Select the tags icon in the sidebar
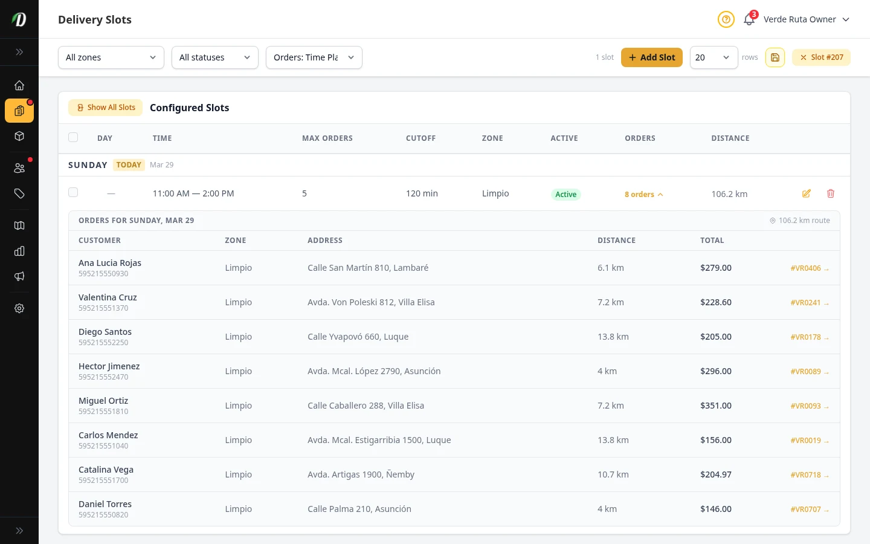The image size is (870, 544). coord(19,193)
